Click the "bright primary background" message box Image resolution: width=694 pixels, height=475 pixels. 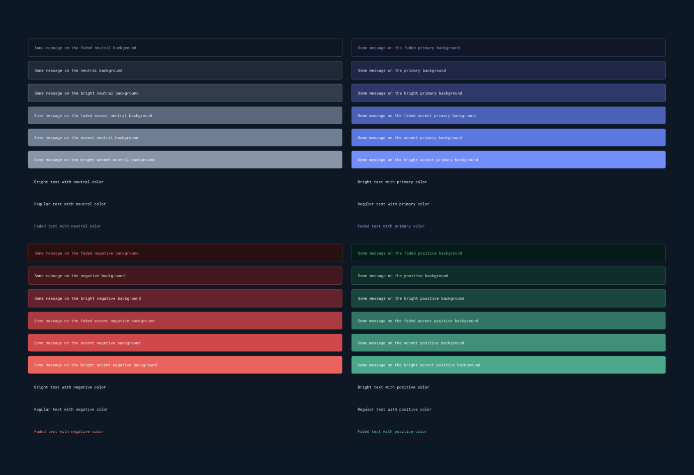coord(508,93)
